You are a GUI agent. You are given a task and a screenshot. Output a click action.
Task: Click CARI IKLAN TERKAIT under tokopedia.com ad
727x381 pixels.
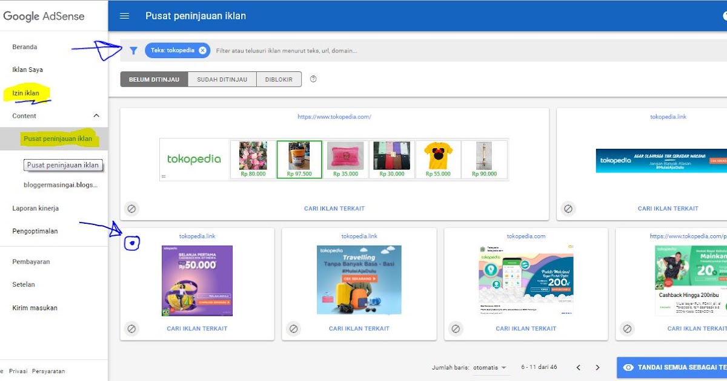[525, 328]
